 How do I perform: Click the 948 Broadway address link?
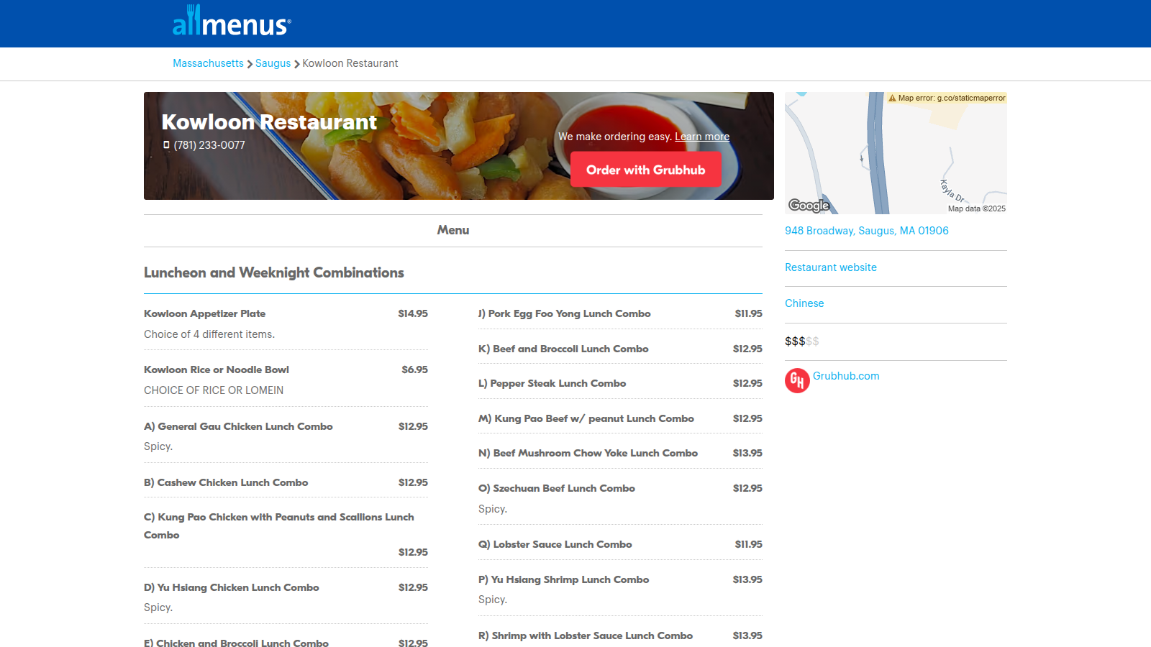pyautogui.click(x=866, y=231)
